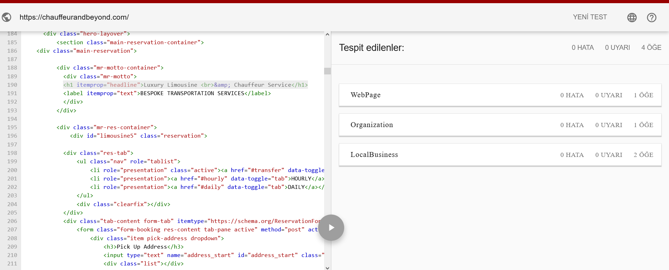Click '1 ÖĞE' in Organization row

644,125
